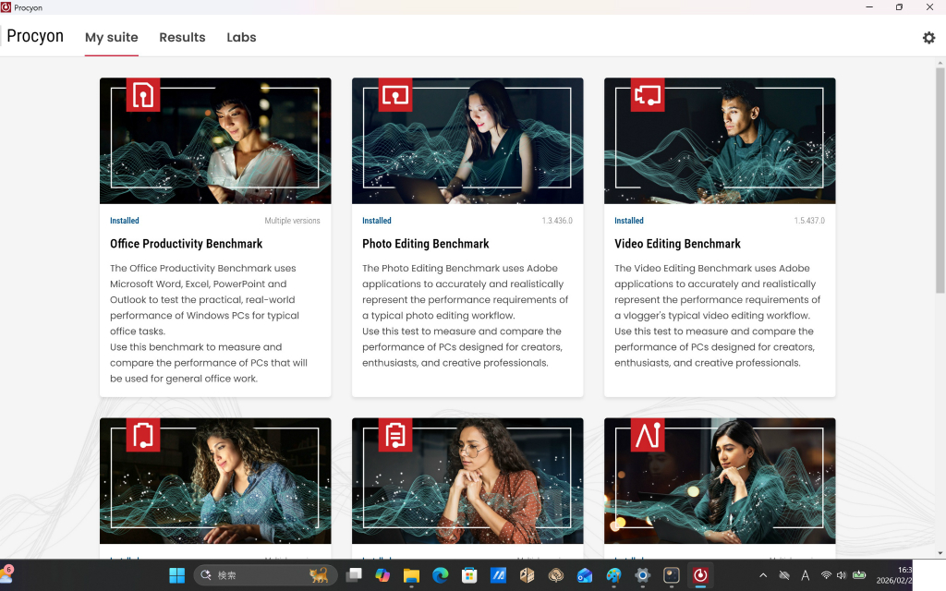Viewport: 946px width, 591px height.
Task: Open the Office Productivity Benchmark title
Action: tap(186, 244)
